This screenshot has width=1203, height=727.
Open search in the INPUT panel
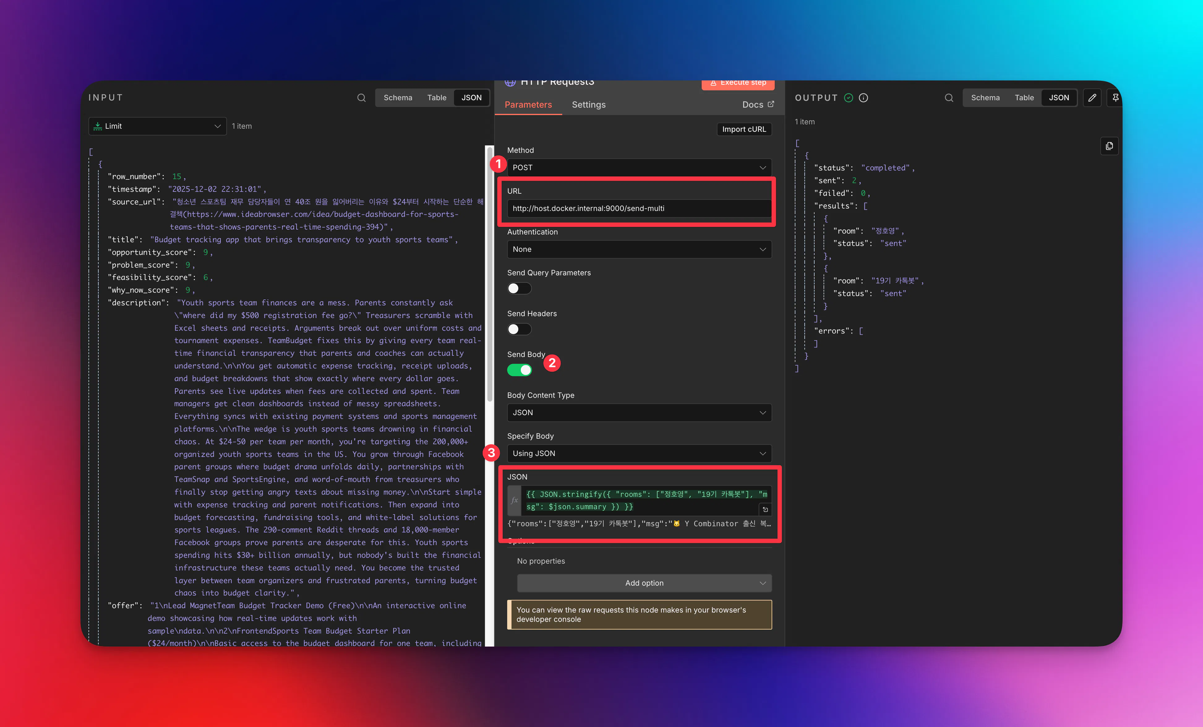(361, 98)
